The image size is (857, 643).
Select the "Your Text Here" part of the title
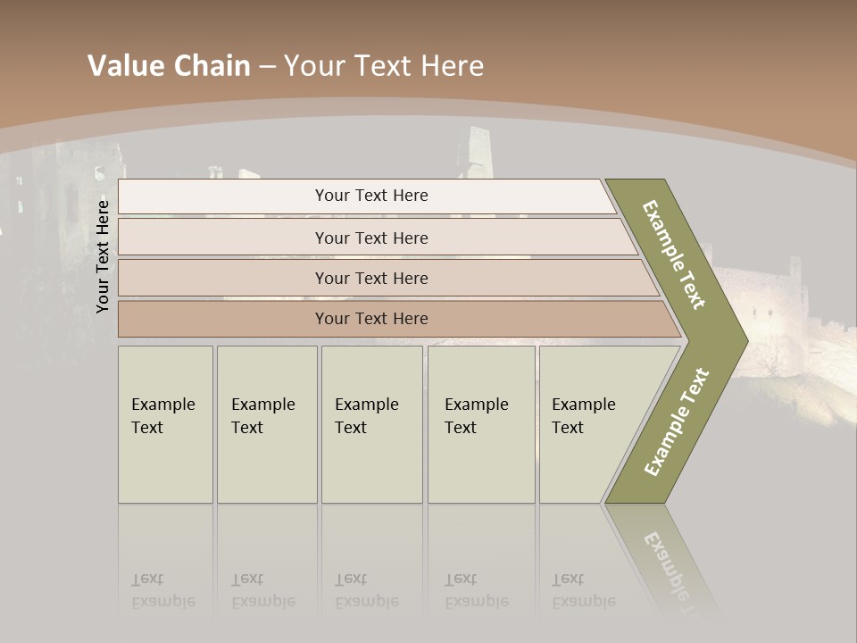384,66
